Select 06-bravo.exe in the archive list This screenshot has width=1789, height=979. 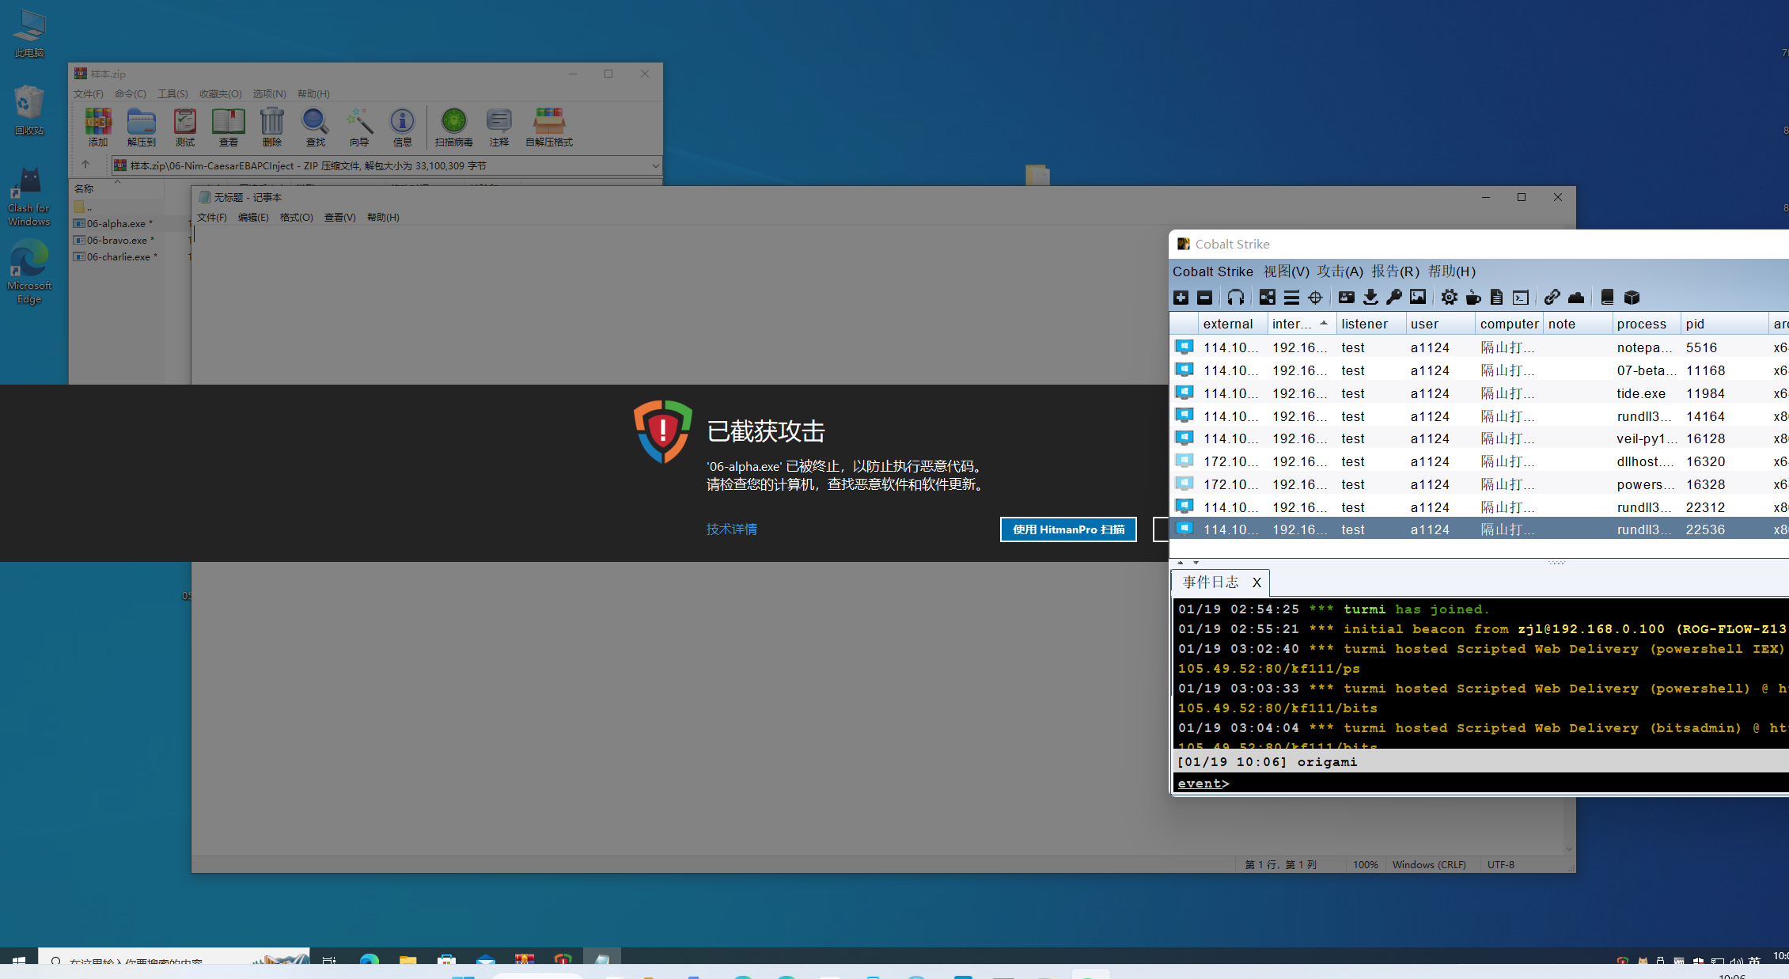[x=117, y=241]
